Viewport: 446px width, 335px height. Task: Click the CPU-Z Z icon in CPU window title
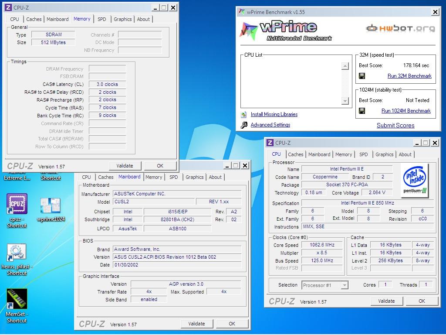click(x=270, y=143)
